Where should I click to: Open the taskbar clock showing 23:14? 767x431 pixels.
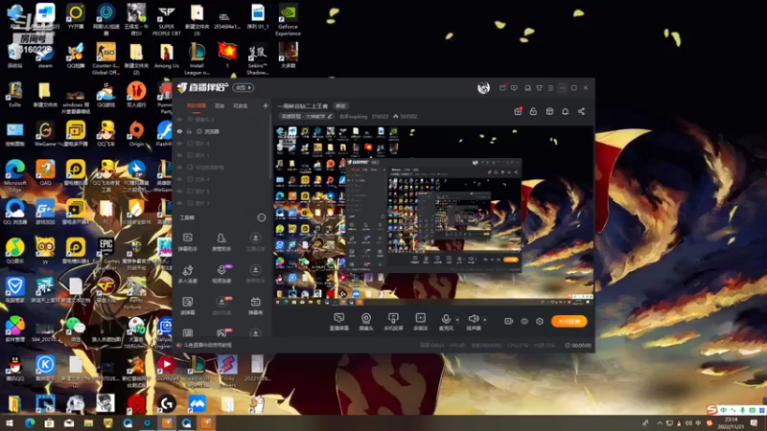731,423
